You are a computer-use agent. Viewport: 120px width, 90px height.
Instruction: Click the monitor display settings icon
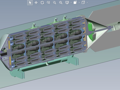point(67,2)
